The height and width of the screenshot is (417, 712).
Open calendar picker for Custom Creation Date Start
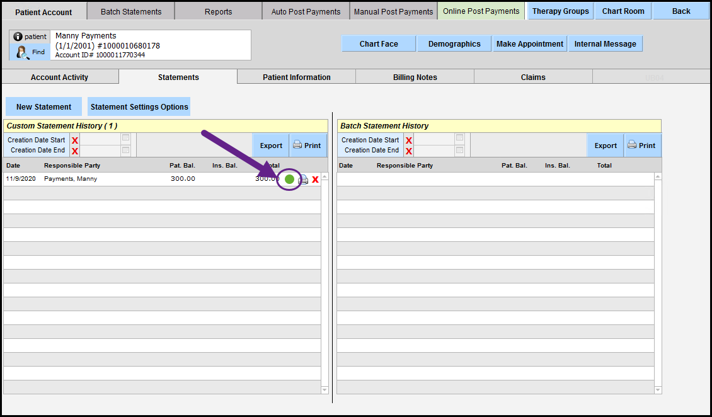126,138
